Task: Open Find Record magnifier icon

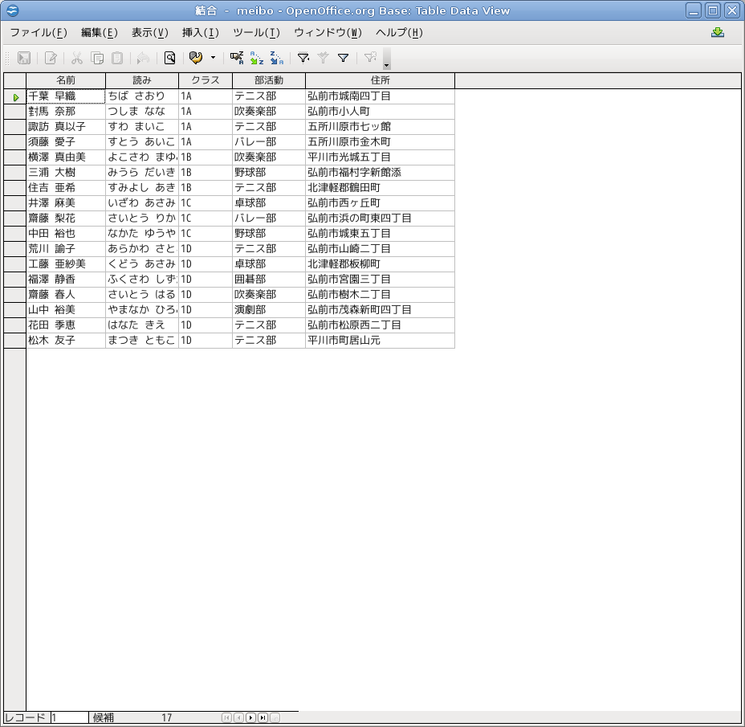Action: (169, 58)
